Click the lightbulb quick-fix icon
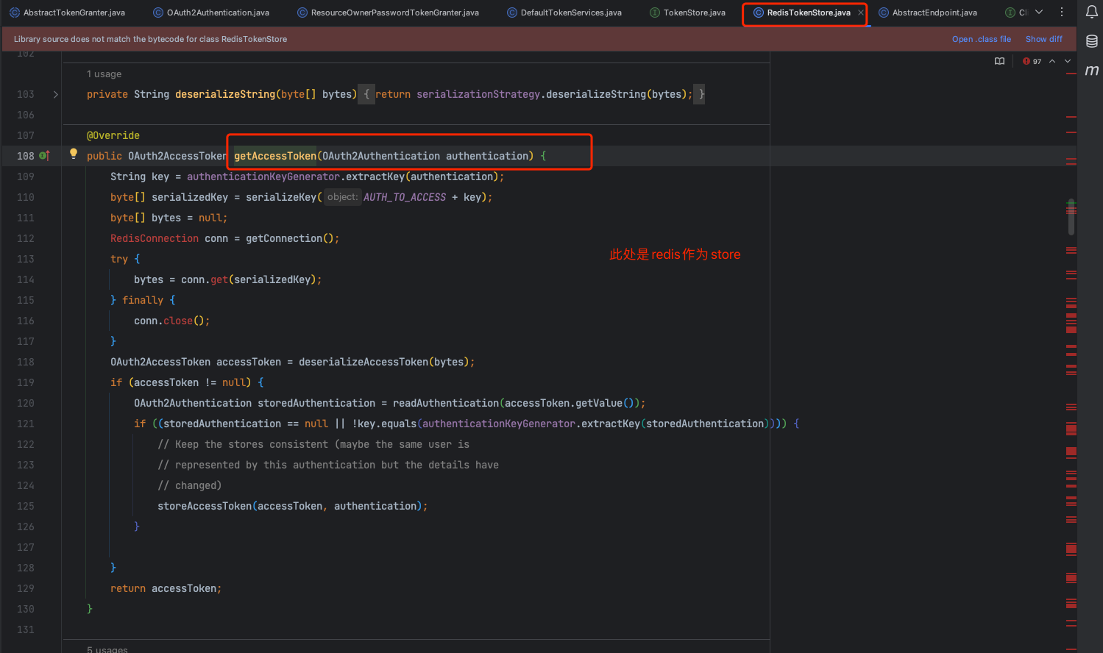The width and height of the screenshot is (1103, 653). [x=74, y=154]
